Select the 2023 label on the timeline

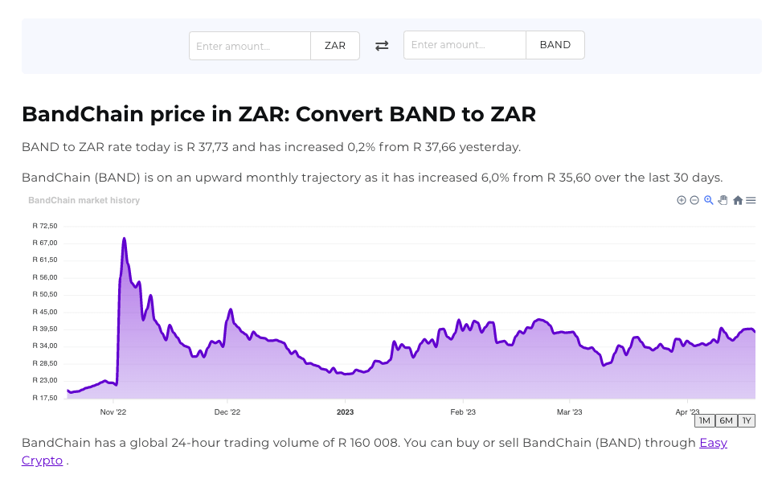coord(345,411)
